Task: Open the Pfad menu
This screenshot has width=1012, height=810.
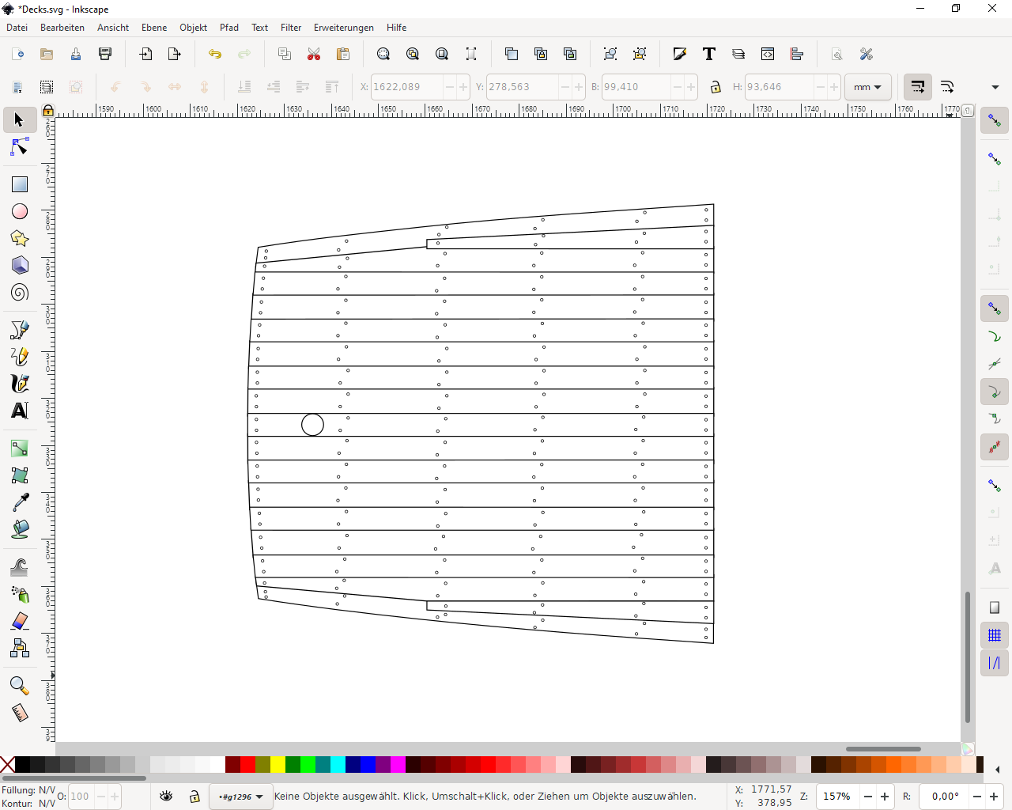Action: [x=229, y=28]
